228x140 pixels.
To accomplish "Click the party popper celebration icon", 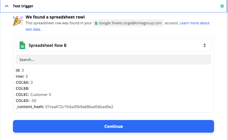I will pyautogui.click(x=18, y=21).
